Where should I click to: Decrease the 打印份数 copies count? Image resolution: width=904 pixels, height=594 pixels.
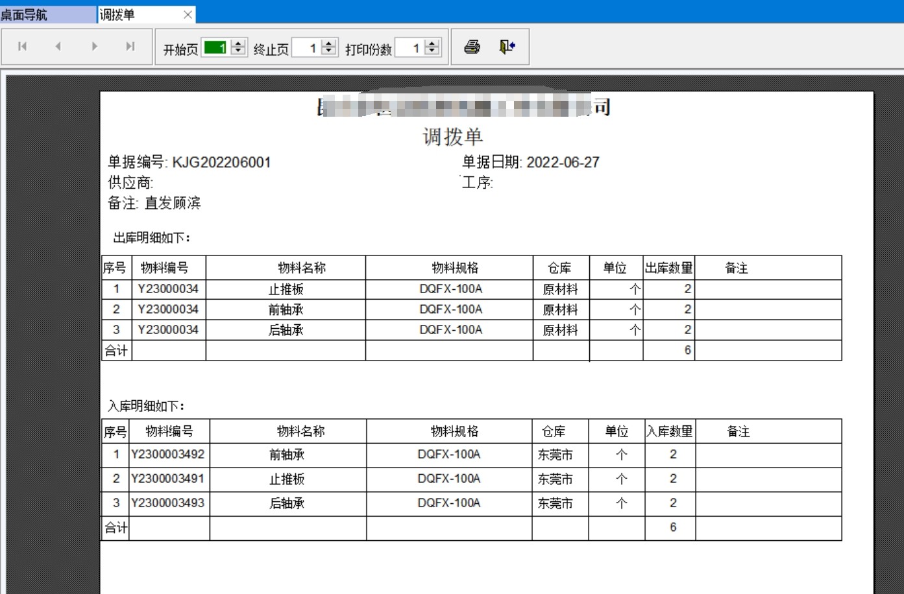tap(432, 51)
